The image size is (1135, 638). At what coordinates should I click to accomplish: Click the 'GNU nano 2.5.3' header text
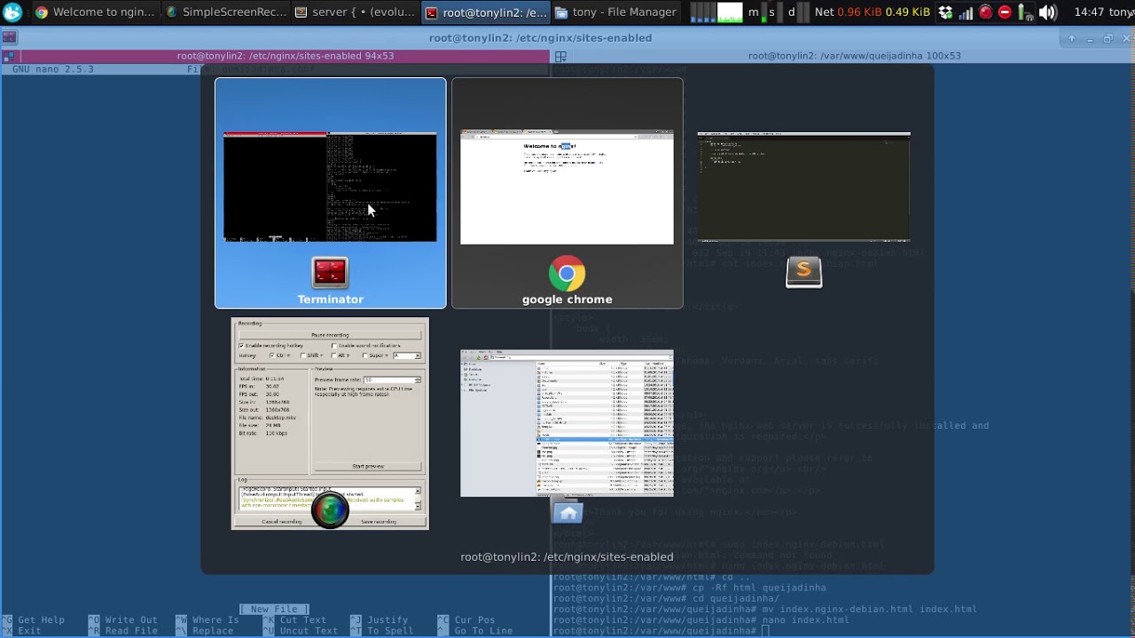52,69
